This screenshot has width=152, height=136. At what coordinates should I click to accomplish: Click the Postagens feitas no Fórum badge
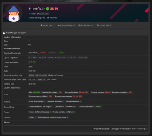(x=64, y=112)
